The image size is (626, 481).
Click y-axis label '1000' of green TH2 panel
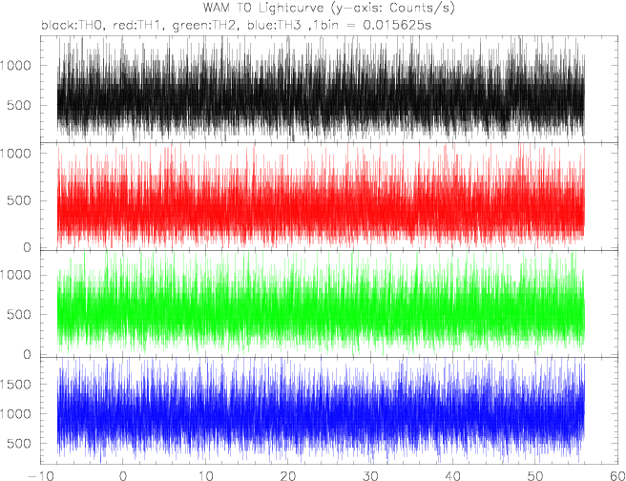click(x=15, y=275)
